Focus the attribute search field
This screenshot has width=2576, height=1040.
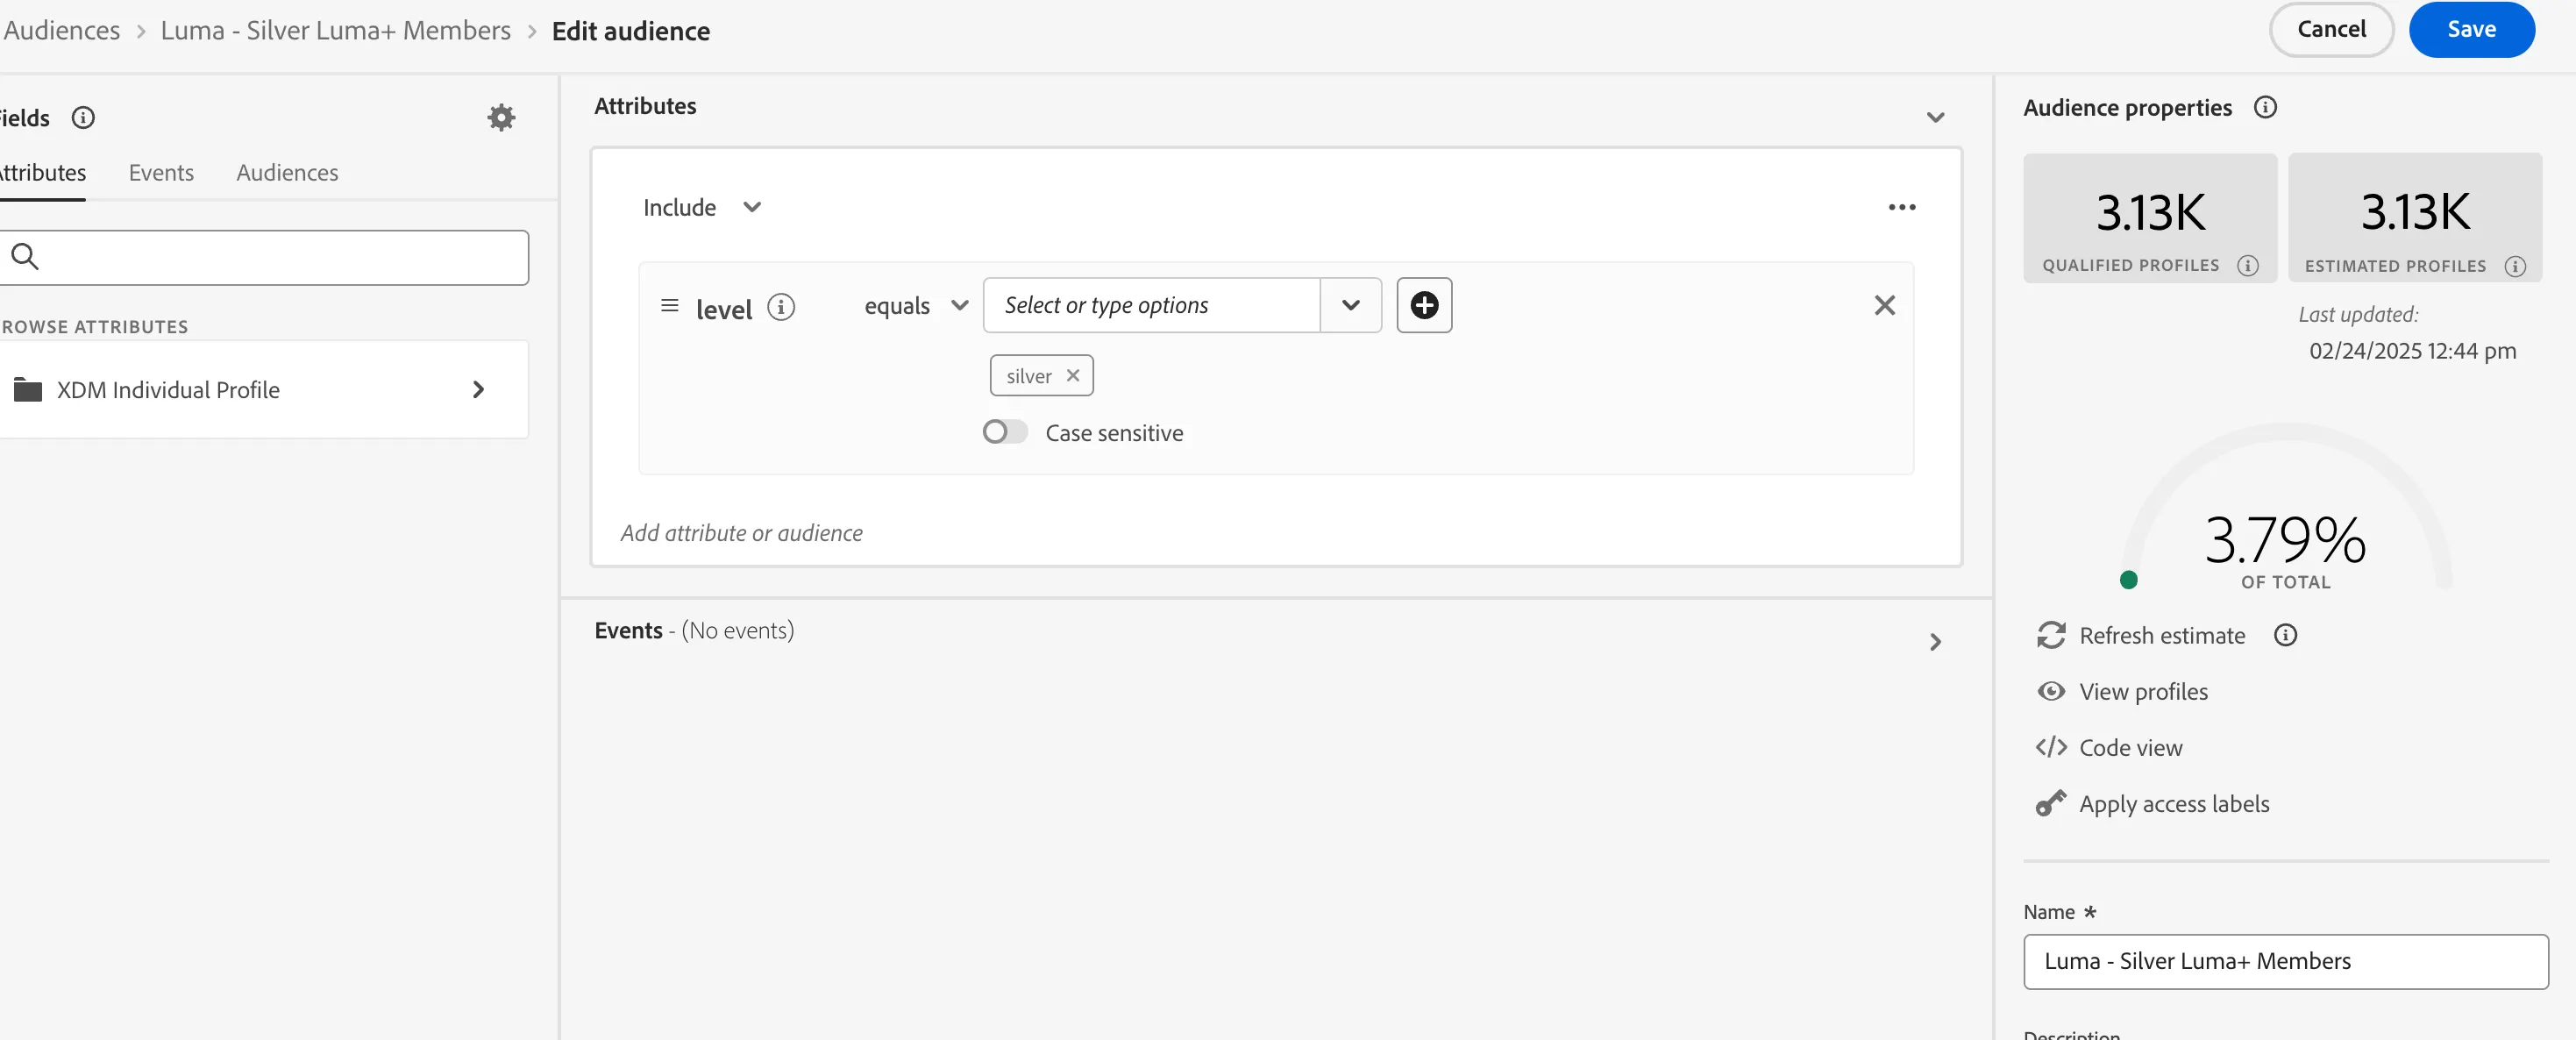coord(264,257)
